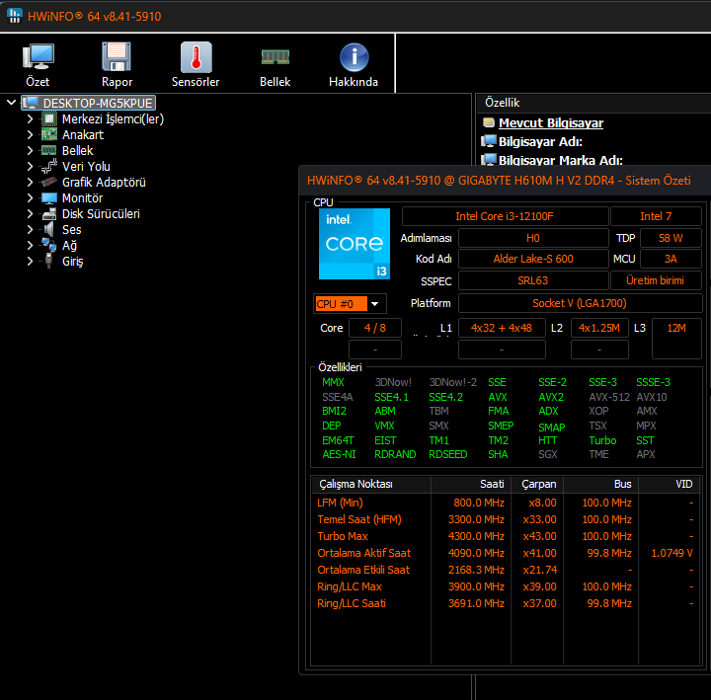Select Merkezi İşlemci(ler) in the tree

point(113,119)
